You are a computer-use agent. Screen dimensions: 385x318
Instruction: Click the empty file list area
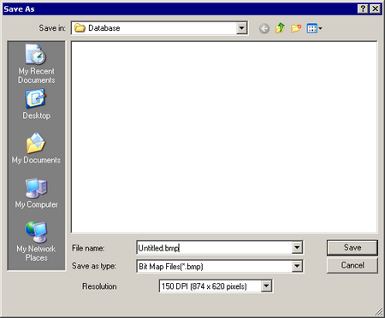(224, 138)
